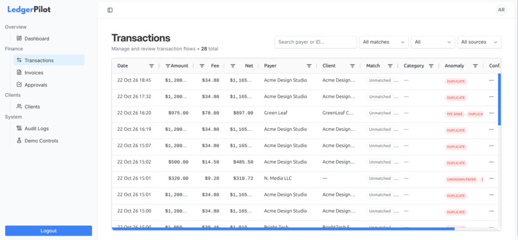Open the AR user avatar
Image resolution: width=518 pixels, height=240 pixels.
(x=501, y=10)
